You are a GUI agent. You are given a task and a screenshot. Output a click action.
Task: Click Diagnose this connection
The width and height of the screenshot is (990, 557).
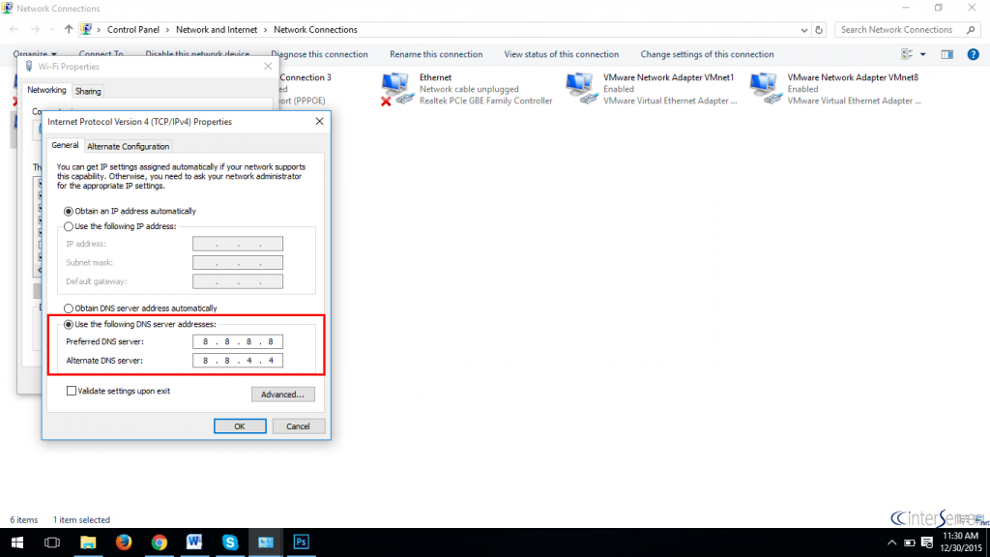pyautogui.click(x=319, y=54)
